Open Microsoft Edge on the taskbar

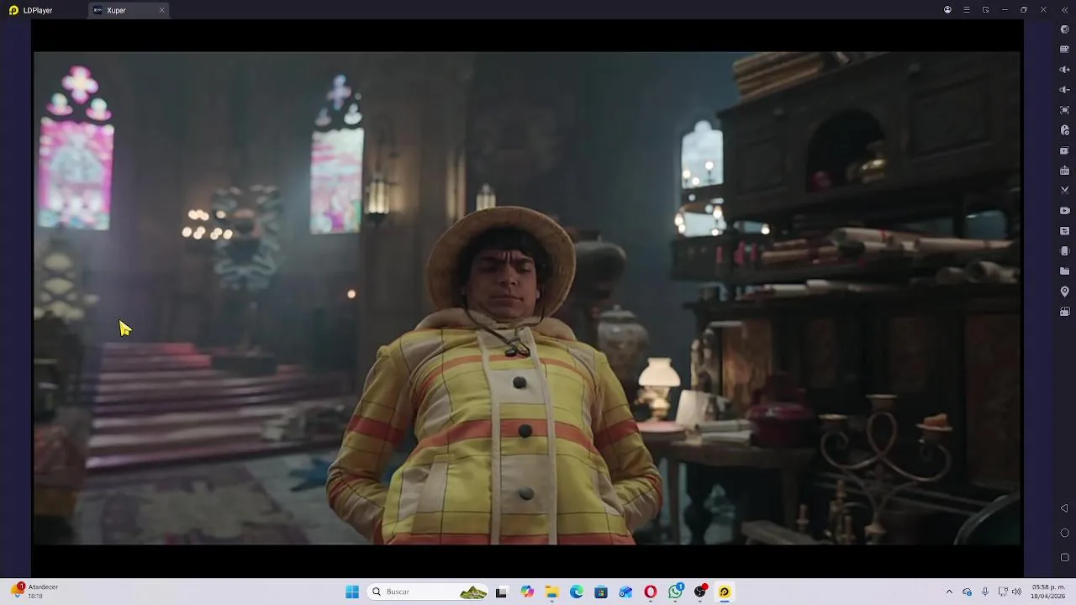577,592
